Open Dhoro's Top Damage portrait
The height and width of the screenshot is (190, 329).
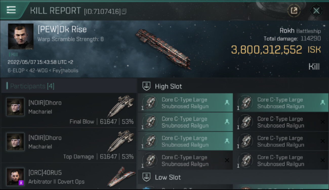[x=15, y=142]
